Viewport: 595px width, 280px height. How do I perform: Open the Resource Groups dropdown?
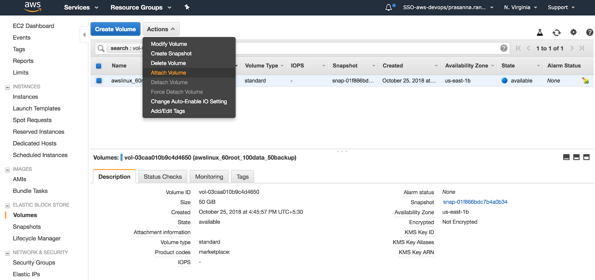(141, 7)
